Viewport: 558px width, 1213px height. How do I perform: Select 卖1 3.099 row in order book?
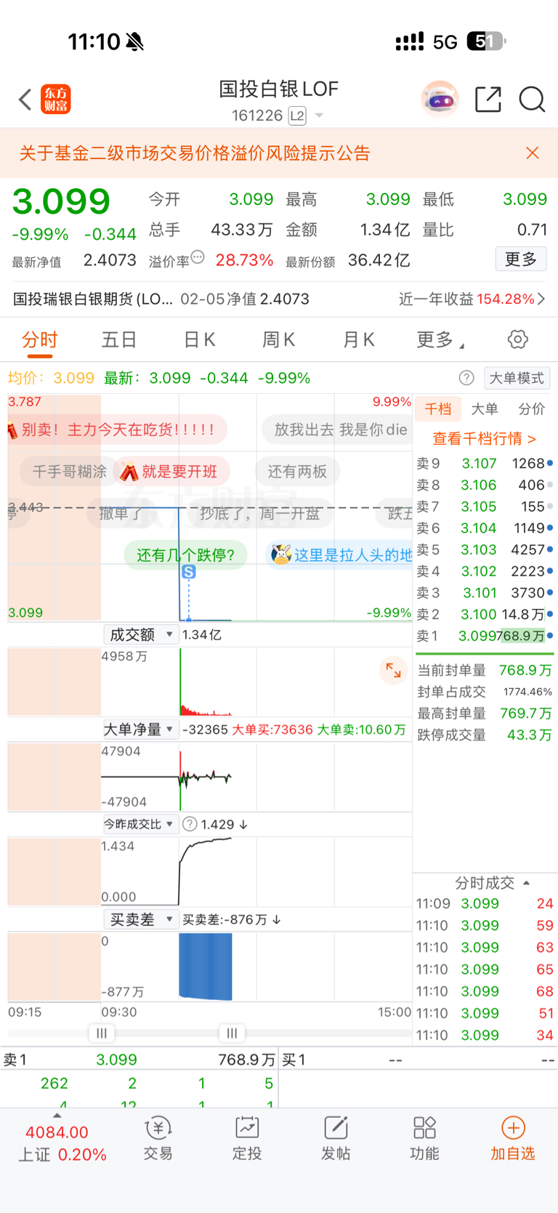click(x=484, y=636)
